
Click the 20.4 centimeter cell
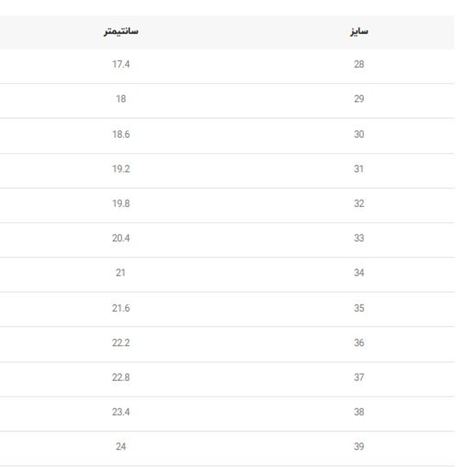[121, 239]
